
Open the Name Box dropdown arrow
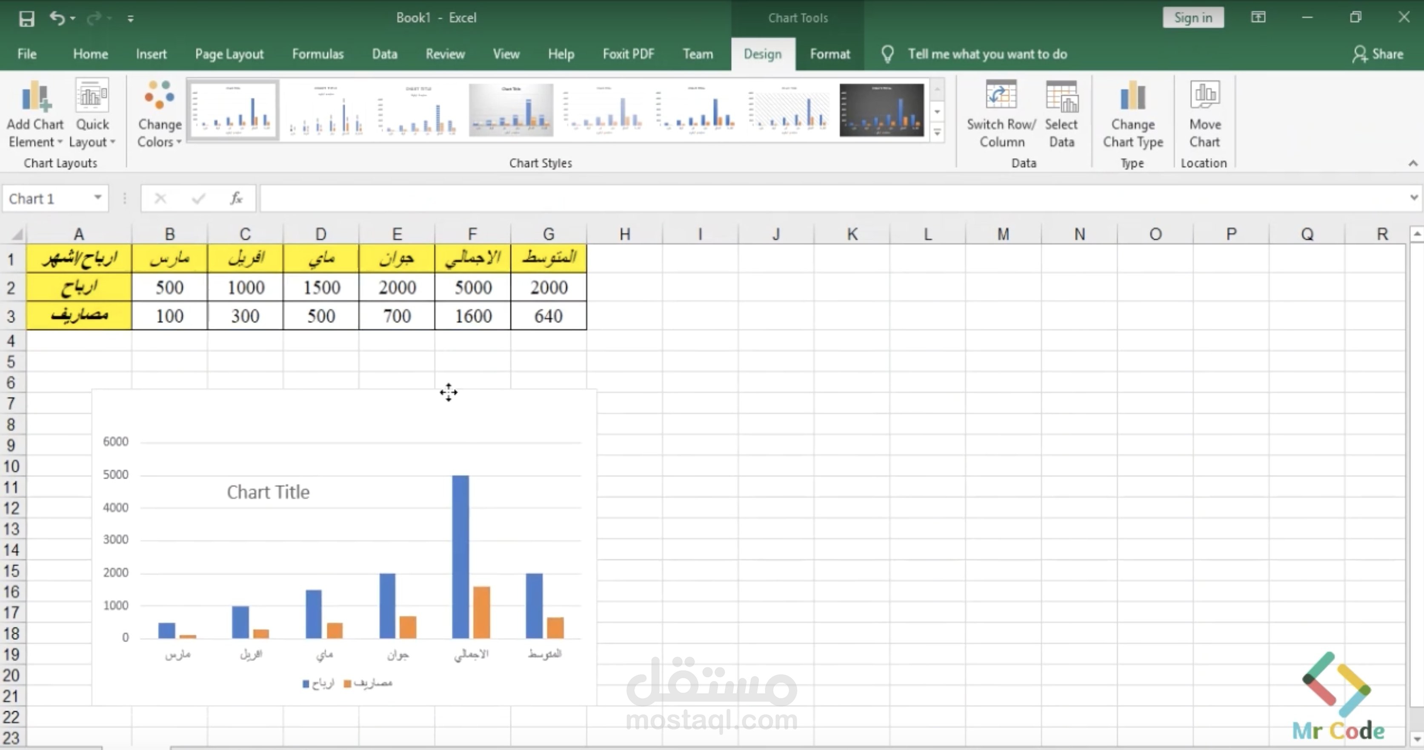coord(97,198)
